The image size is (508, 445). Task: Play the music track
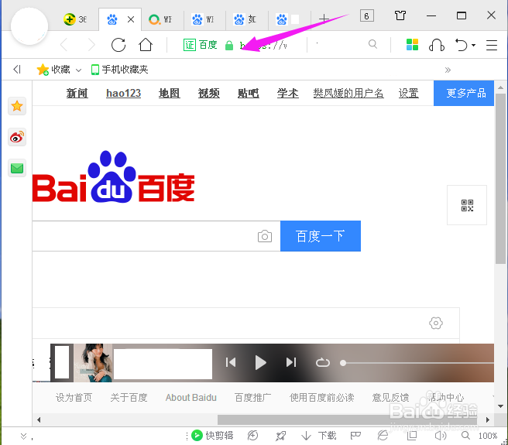pyautogui.click(x=260, y=362)
